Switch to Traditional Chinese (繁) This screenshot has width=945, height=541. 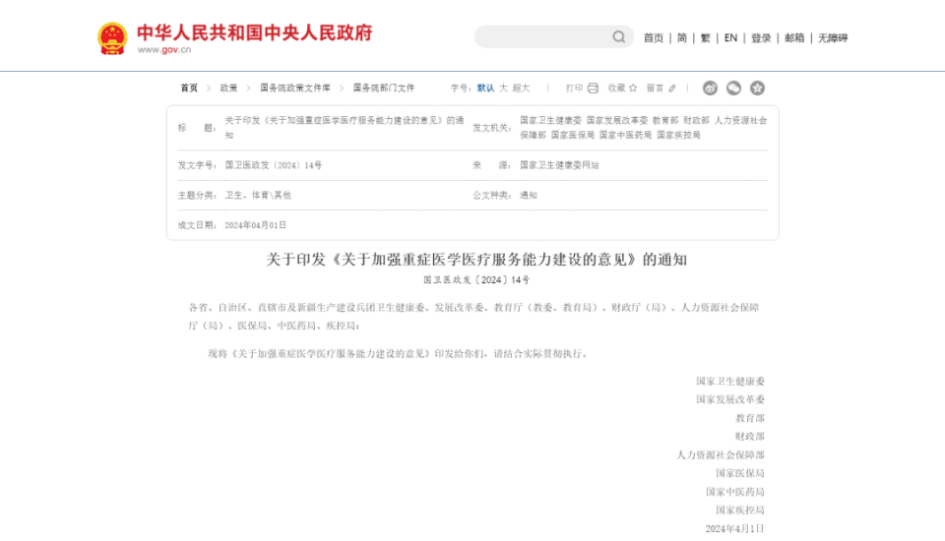coord(705,38)
